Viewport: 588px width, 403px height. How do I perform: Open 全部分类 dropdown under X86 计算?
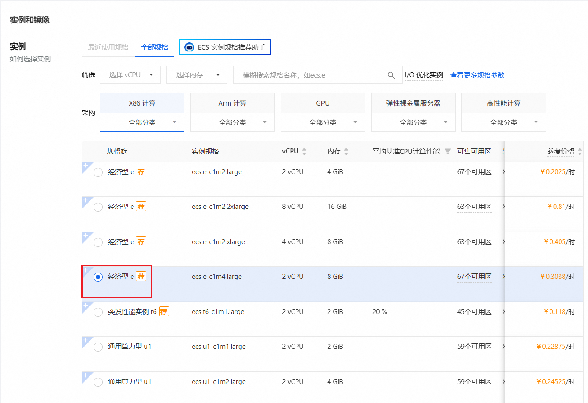click(x=142, y=122)
